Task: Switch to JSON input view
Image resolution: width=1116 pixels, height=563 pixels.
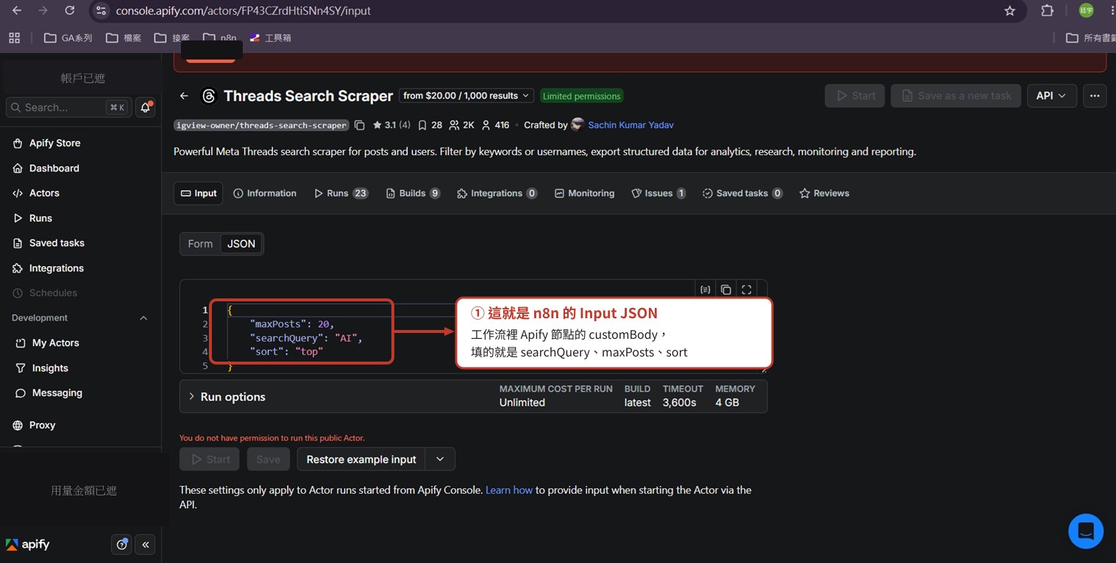Action: pyautogui.click(x=241, y=244)
